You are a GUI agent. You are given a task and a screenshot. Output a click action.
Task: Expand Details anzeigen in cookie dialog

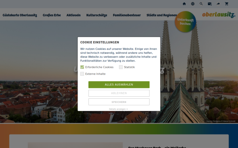click(x=118, y=109)
